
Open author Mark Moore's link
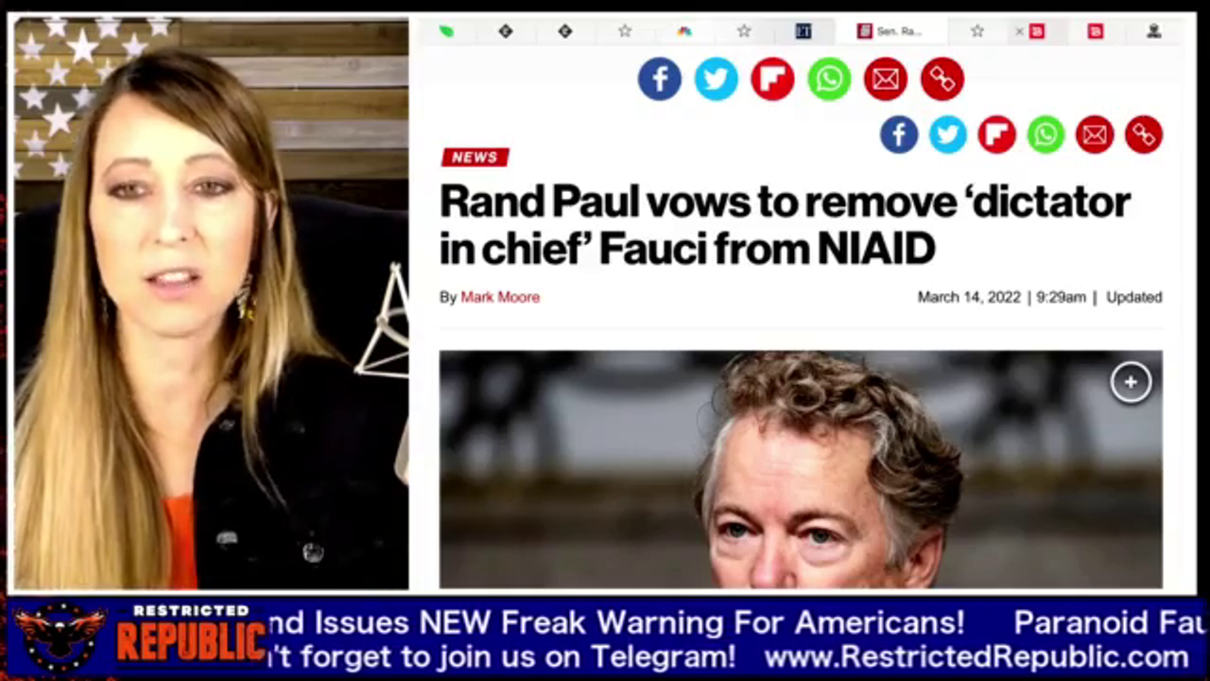(500, 297)
